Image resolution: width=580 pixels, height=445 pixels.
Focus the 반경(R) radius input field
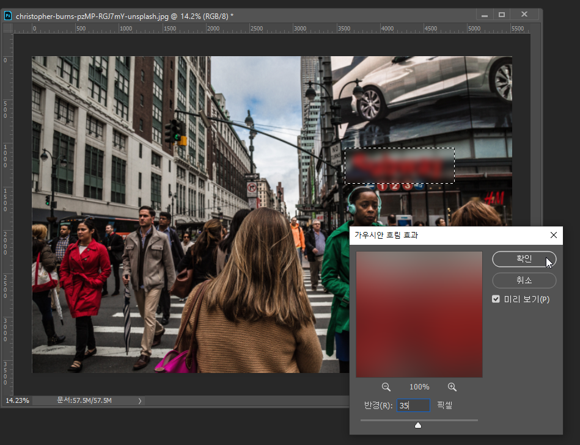tap(413, 405)
